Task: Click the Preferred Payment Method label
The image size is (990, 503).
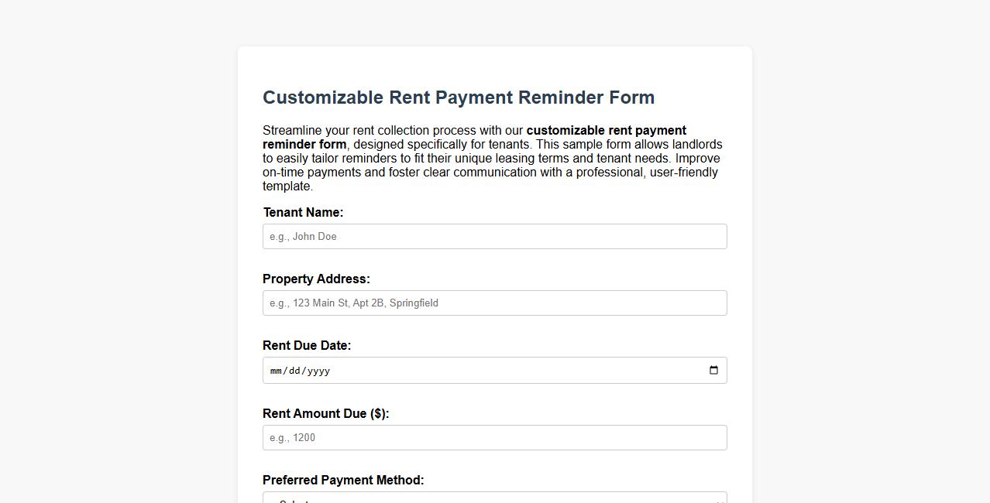Action: [343, 480]
